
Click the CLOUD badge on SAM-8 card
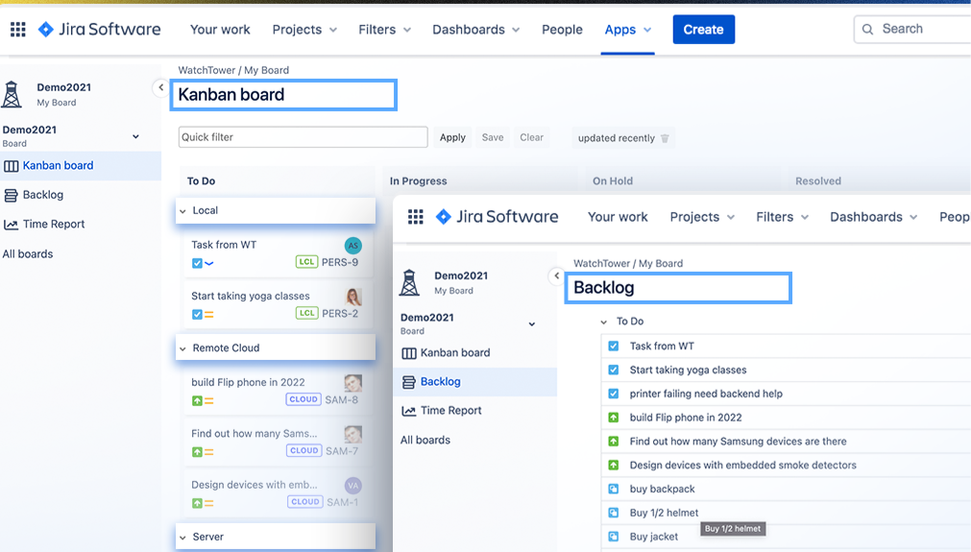303,399
